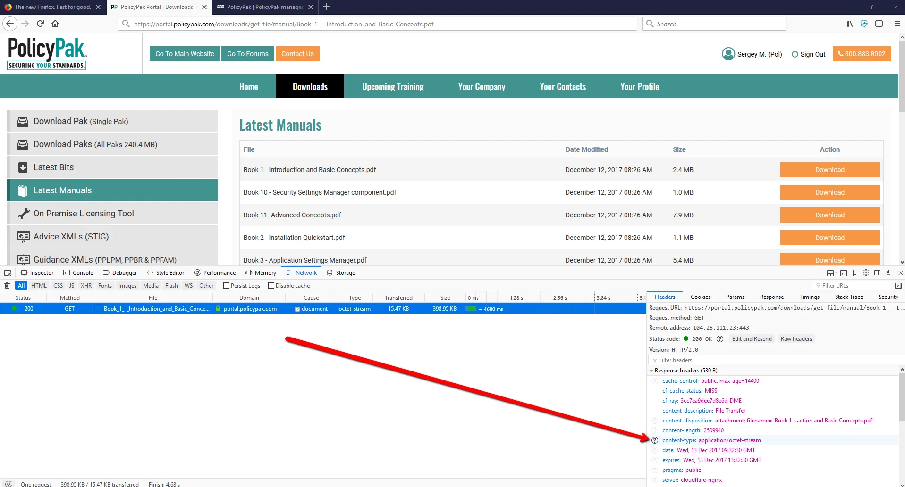Check the Disable cache option
Image resolution: width=905 pixels, height=487 pixels.
point(271,286)
